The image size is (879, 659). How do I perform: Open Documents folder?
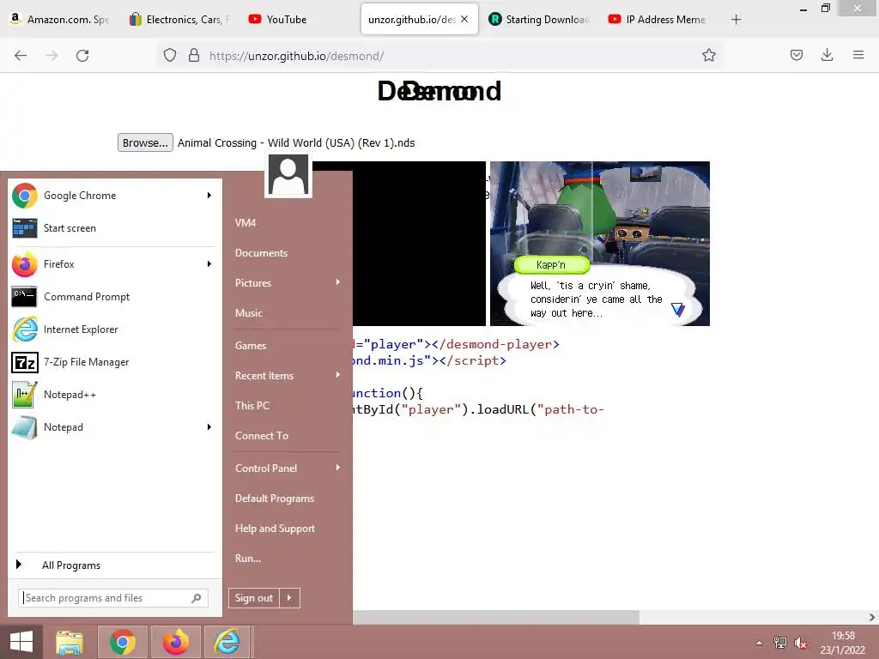(261, 253)
